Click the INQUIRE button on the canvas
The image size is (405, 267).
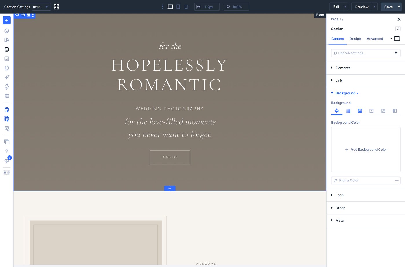tap(170, 157)
